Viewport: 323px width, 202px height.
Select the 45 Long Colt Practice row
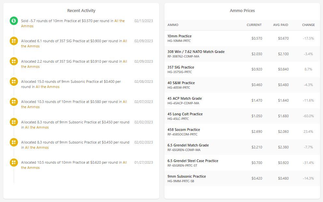(242, 116)
